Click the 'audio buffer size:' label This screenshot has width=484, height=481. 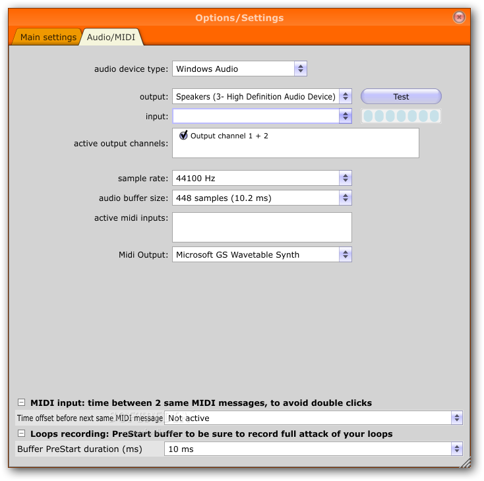tap(133, 198)
